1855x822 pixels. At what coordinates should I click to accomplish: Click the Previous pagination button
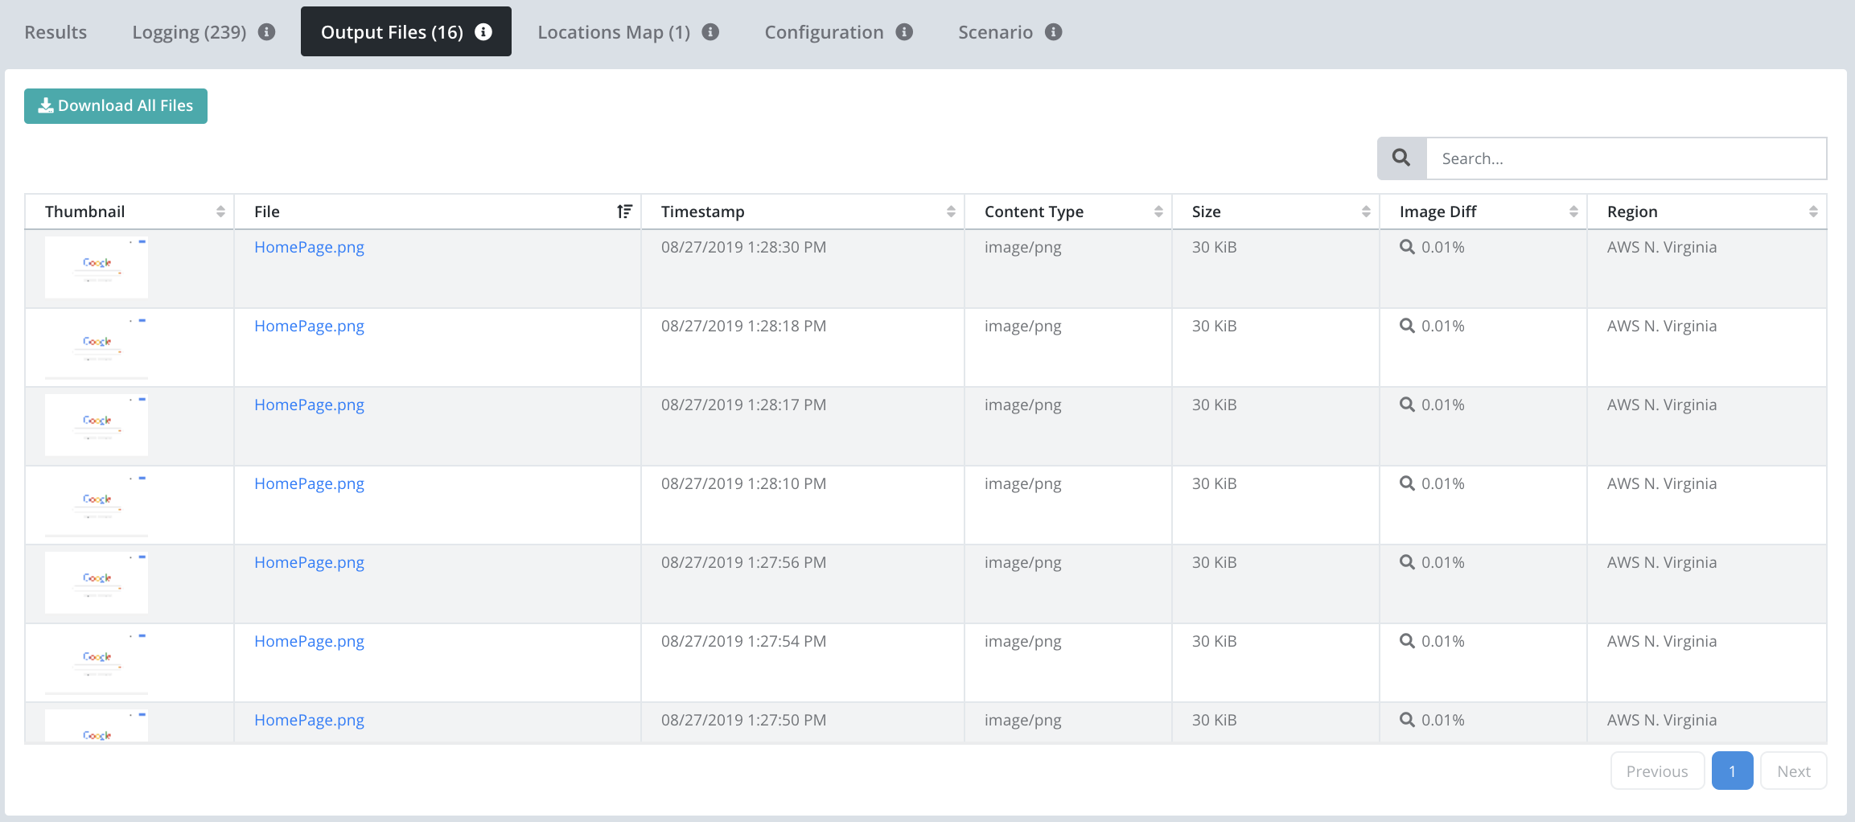coord(1657,771)
